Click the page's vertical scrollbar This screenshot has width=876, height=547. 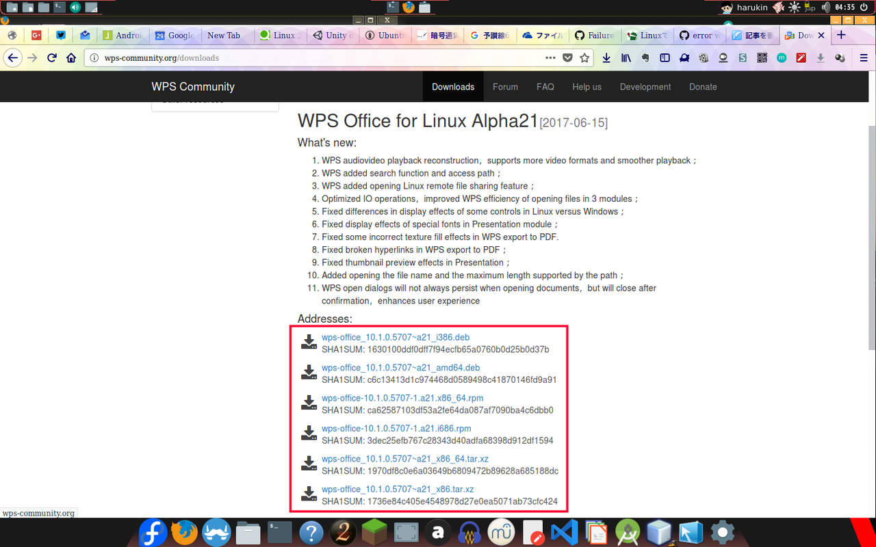[872, 239]
